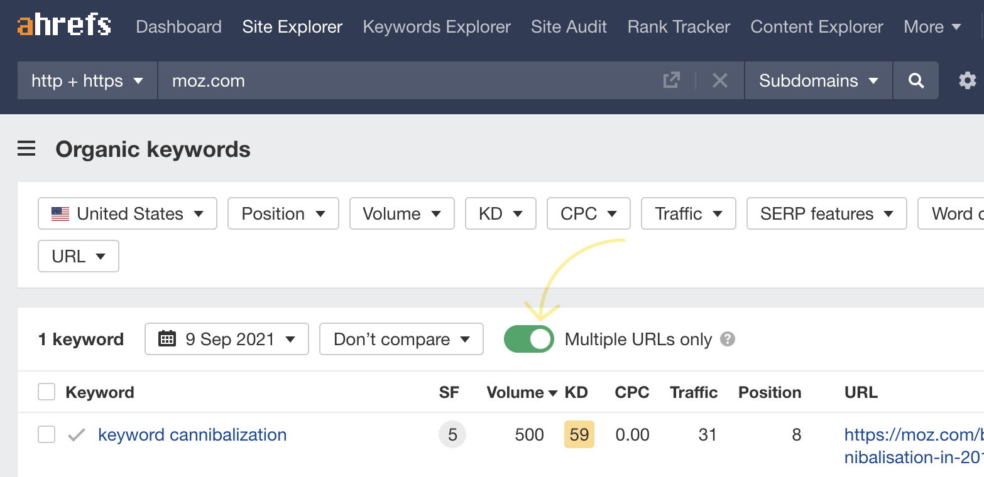Clear the moz.com search query with the X
Screen dimensions: 984x477
(x=720, y=80)
